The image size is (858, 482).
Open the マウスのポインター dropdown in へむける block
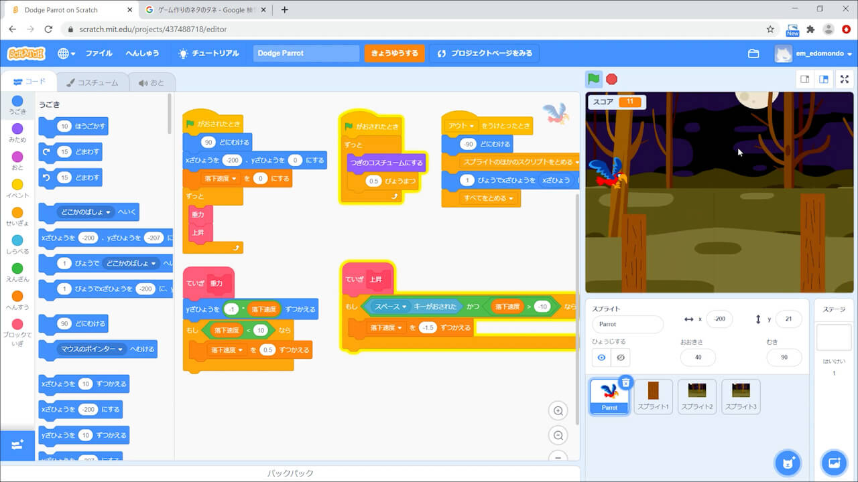coord(93,349)
